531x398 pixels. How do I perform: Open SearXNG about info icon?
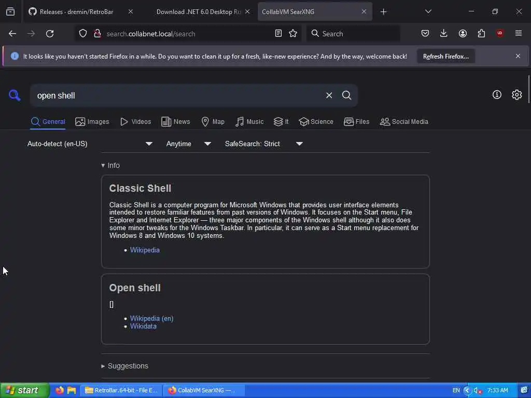(497, 95)
